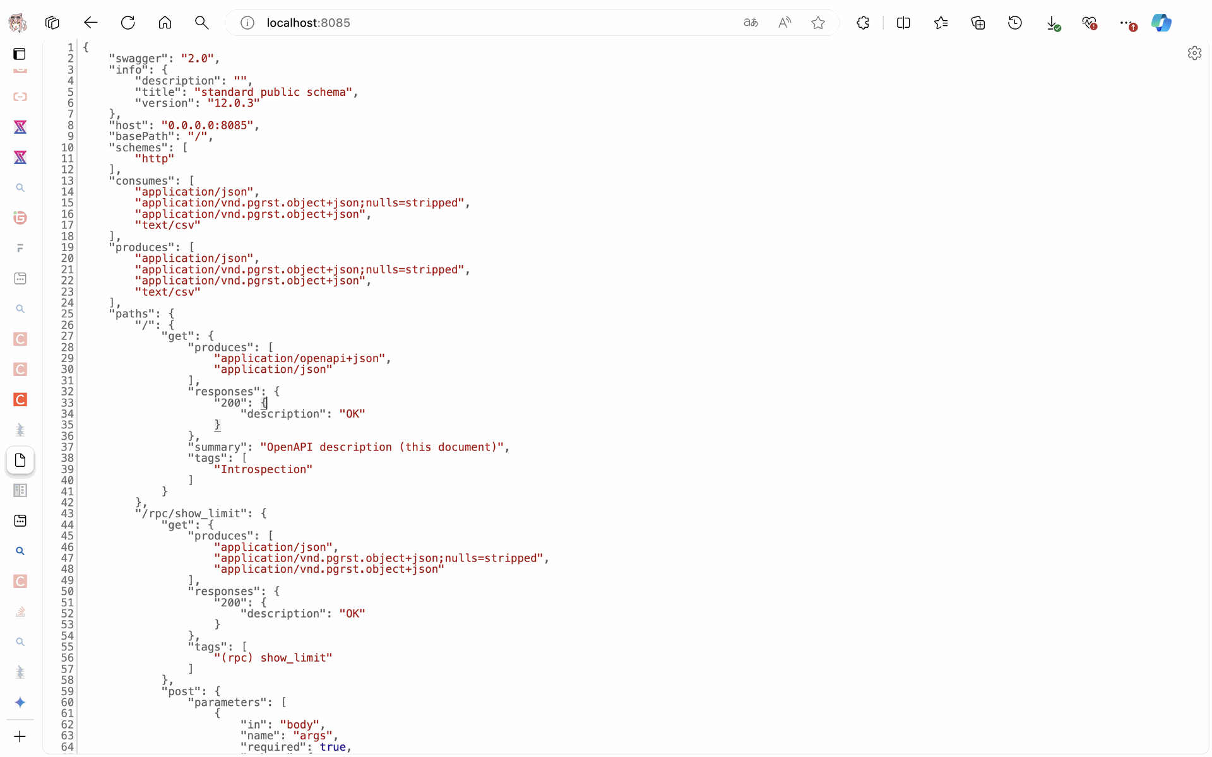Screen dimensions: 1212x757
Task: Click the blue true value
Action: coord(333,747)
